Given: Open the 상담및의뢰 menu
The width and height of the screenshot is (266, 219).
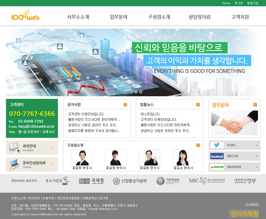Looking at the screenshot, I should click(x=199, y=17).
